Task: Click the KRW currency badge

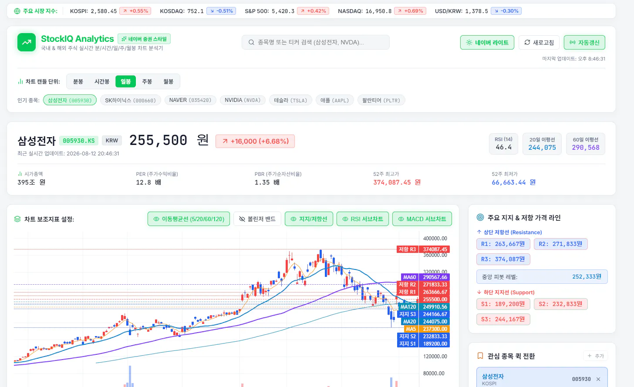Action: point(112,141)
